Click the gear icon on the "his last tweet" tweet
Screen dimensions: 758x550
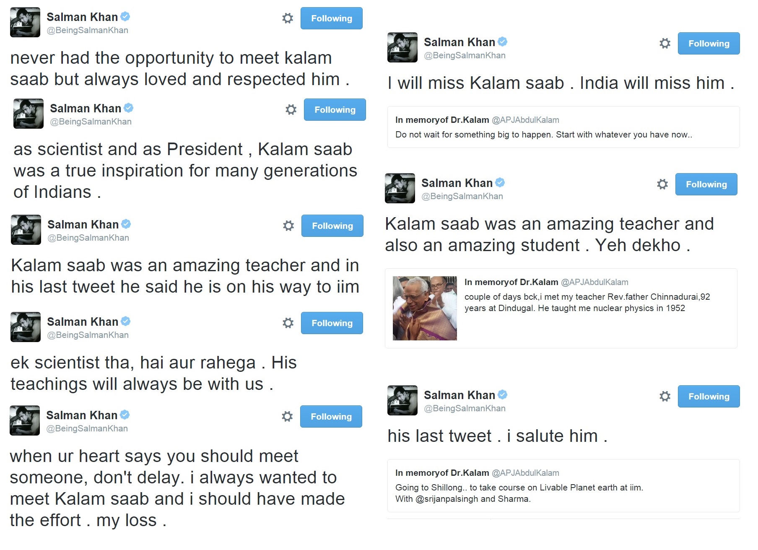665,396
